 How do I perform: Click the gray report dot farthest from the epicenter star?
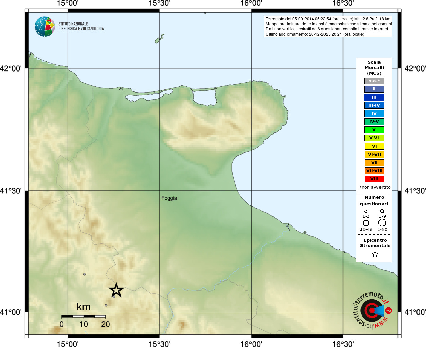point(84,274)
